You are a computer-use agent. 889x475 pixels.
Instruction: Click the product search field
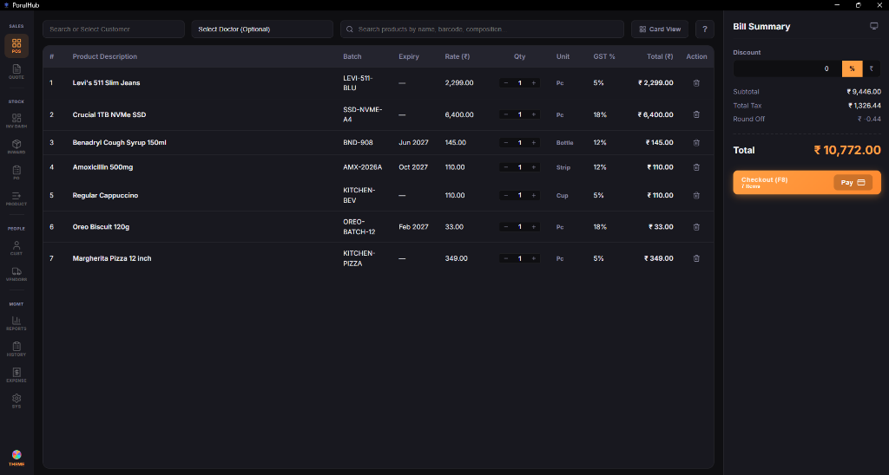pos(482,29)
